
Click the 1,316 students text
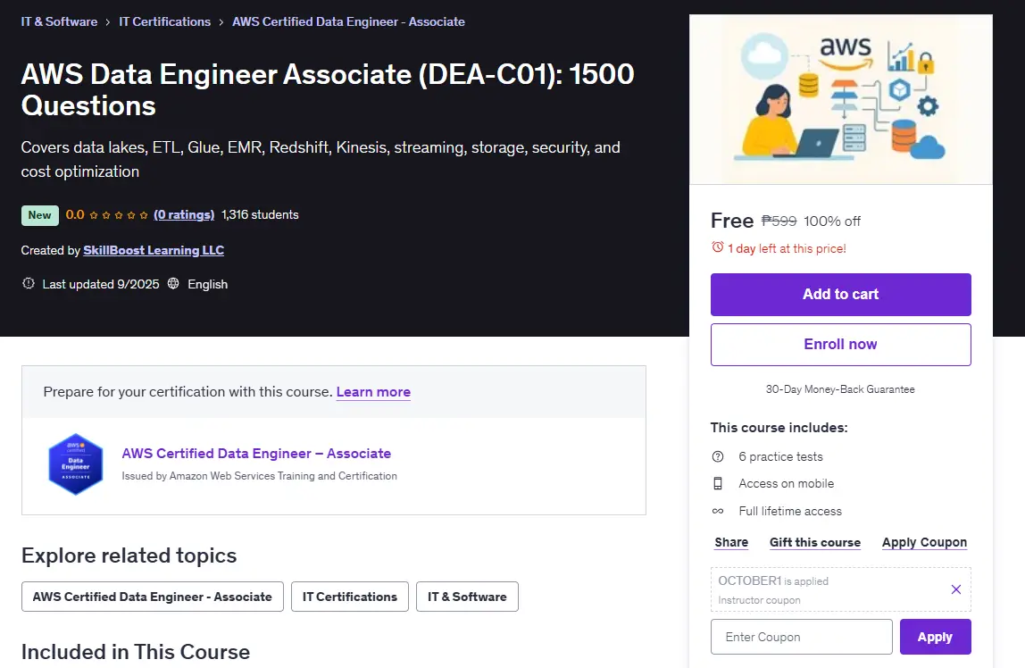click(x=260, y=214)
